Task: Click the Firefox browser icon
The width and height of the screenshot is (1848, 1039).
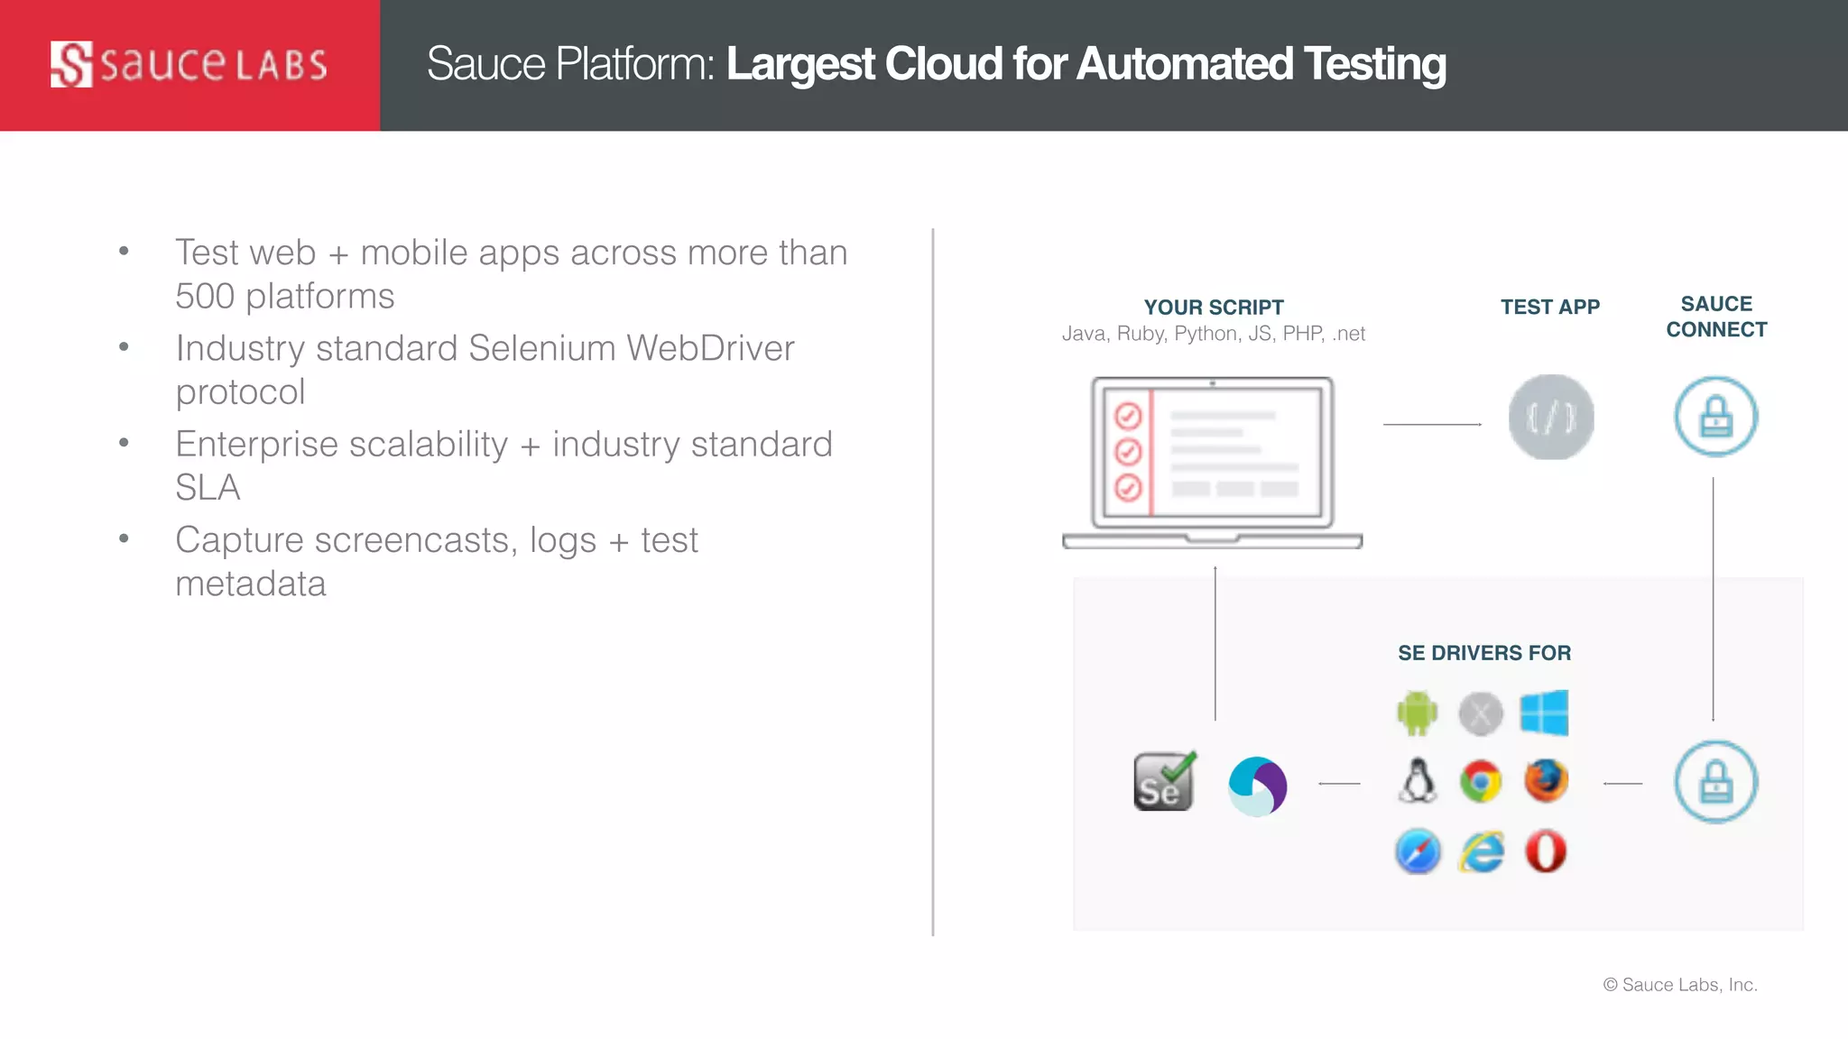Action: (x=1546, y=781)
